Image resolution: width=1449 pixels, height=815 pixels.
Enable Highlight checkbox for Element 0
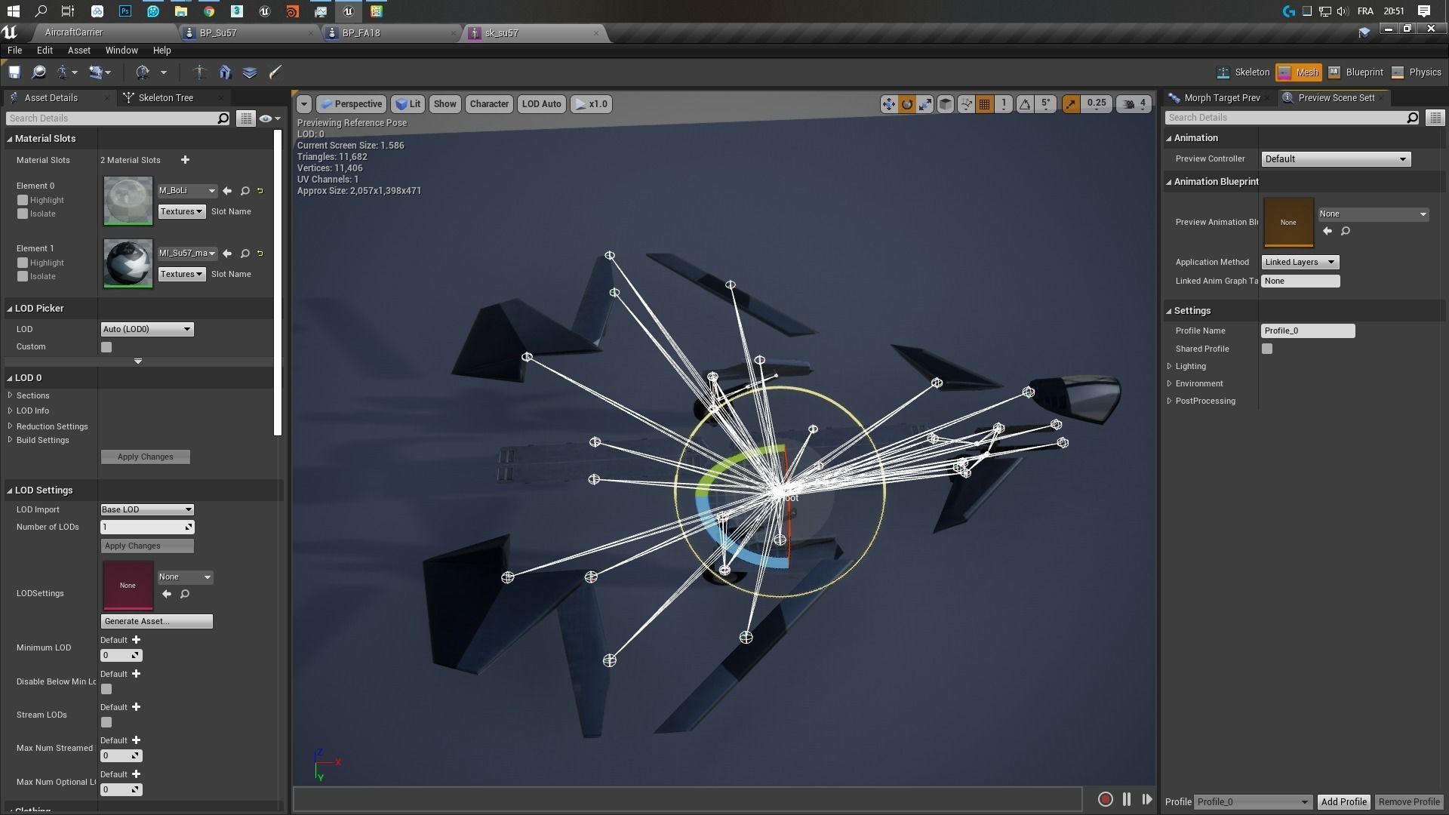pos(23,200)
